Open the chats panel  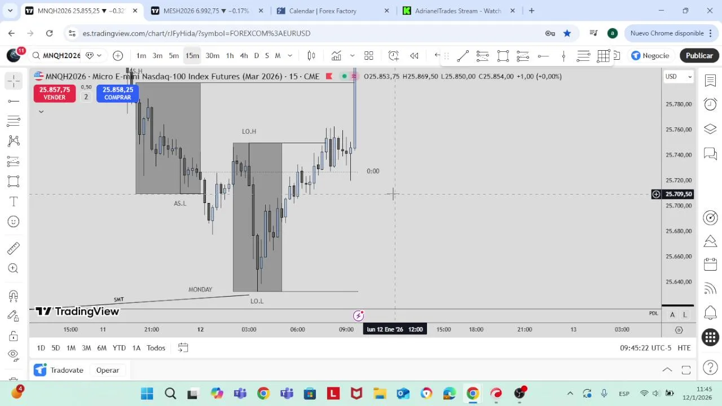710,153
